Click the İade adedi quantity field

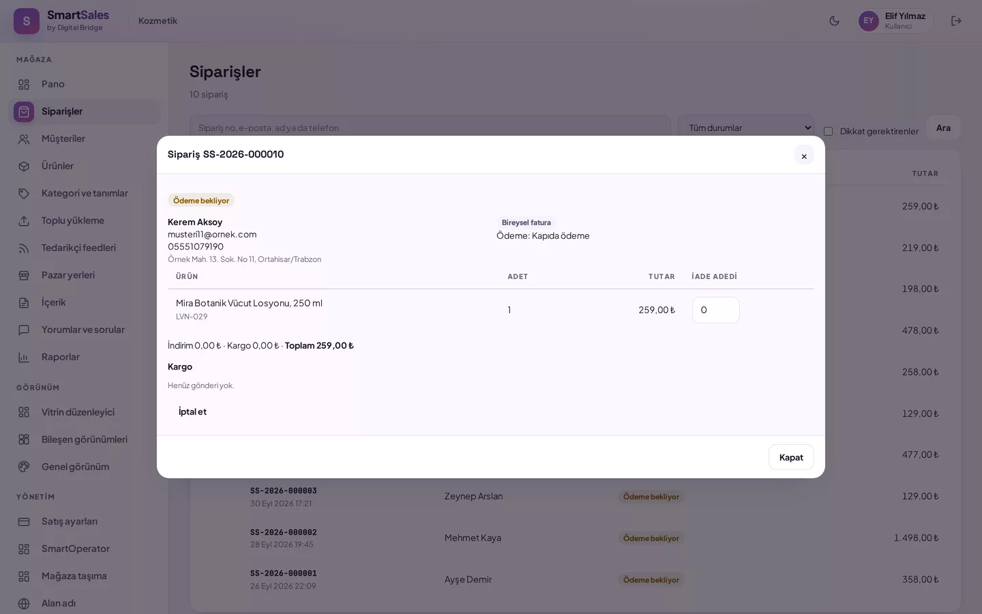716,310
